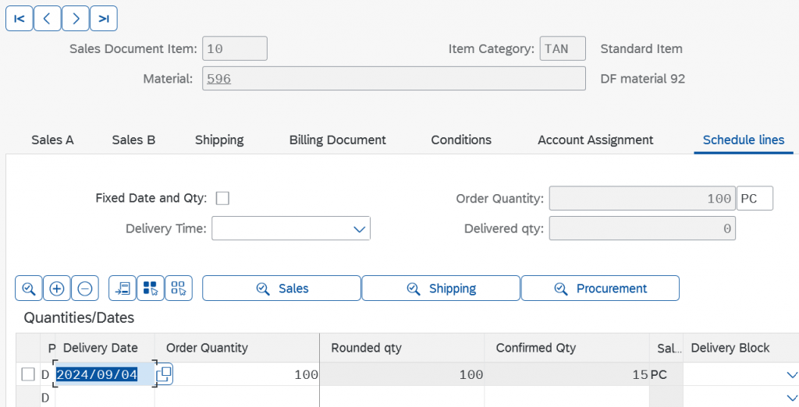Tick the Fixed Date and Qty checkbox

pyautogui.click(x=222, y=198)
